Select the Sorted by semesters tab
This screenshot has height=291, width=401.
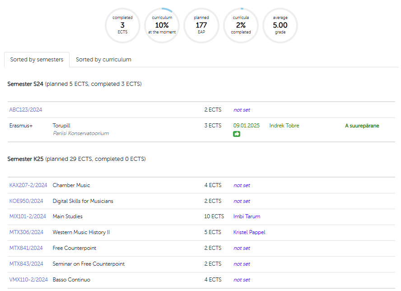(37, 60)
